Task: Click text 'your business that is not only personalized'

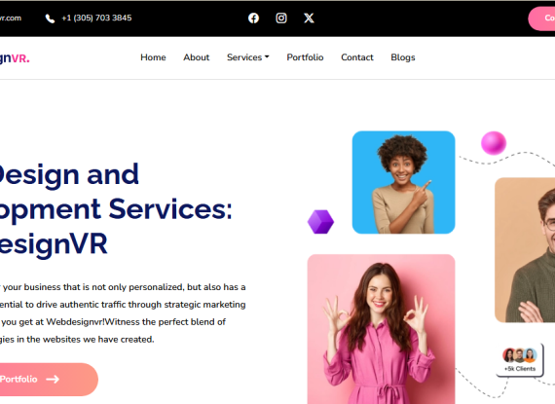Action: 93,287
